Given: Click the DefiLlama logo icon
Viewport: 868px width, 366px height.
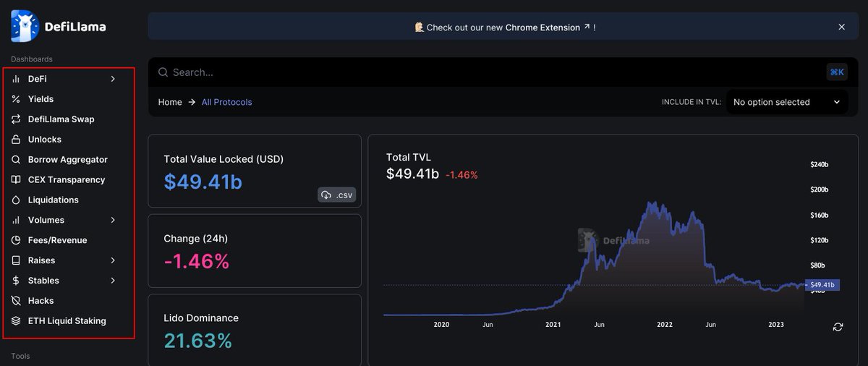Looking at the screenshot, I should tap(25, 26).
